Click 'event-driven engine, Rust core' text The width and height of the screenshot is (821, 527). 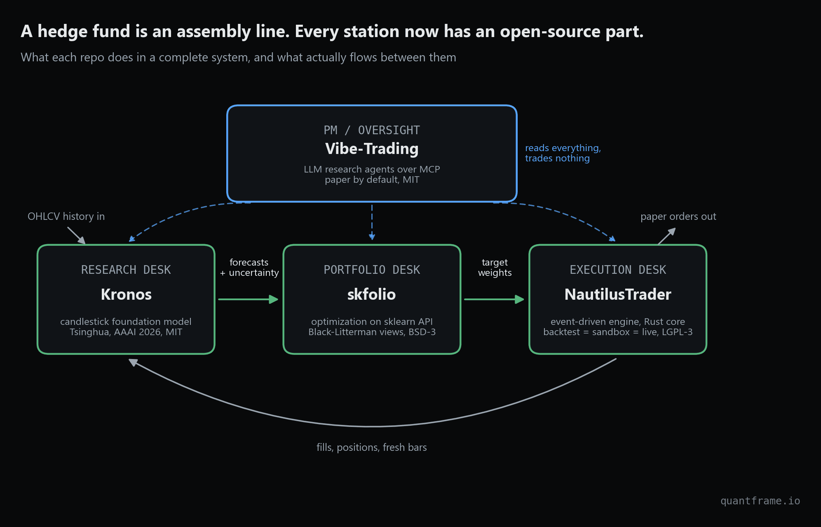pos(618,322)
